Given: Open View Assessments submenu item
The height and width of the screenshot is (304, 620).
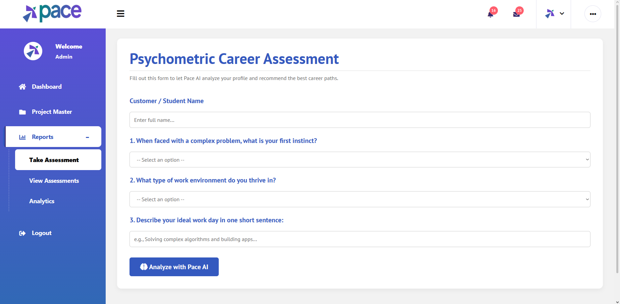Looking at the screenshot, I should tap(54, 181).
